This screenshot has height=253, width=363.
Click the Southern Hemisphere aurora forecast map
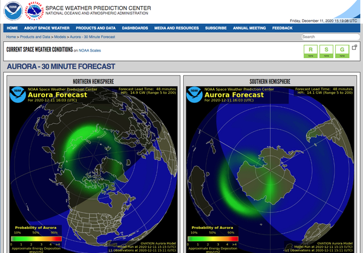point(270,169)
